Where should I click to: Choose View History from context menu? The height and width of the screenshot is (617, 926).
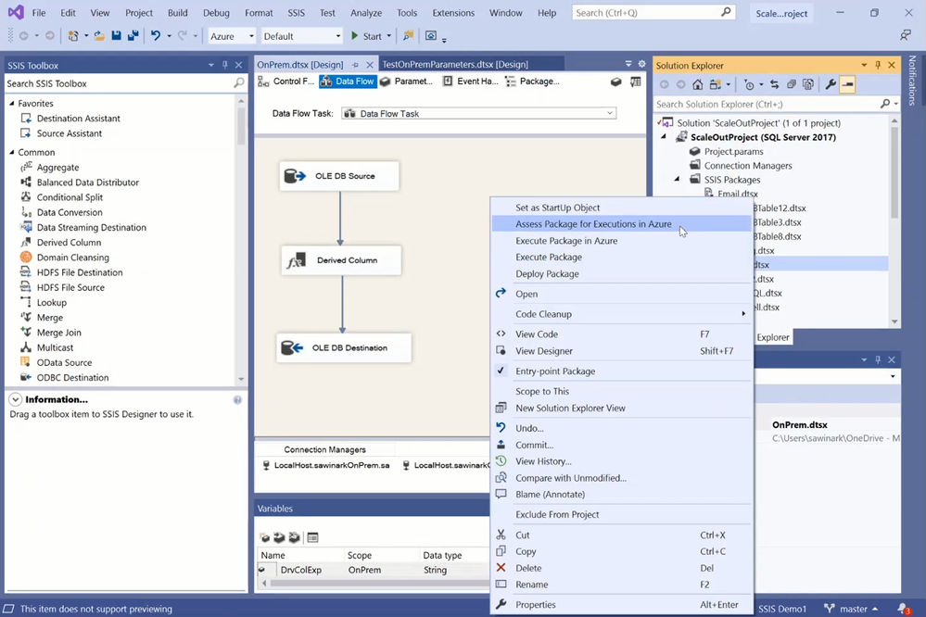[x=621, y=461]
